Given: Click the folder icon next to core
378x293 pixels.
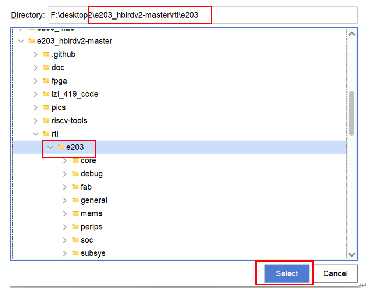Looking at the screenshot, I should [75, 160].
